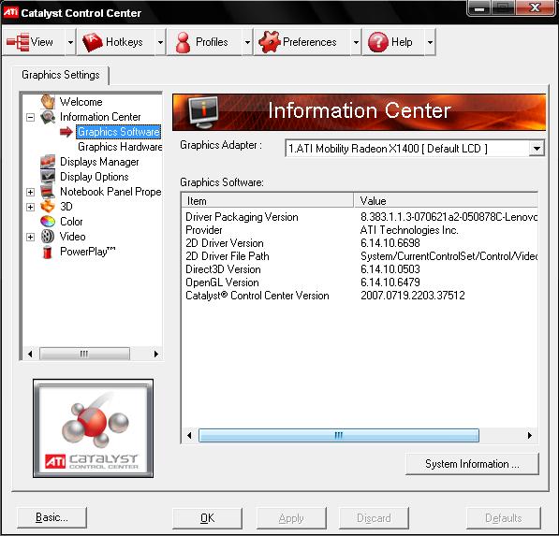Open the Graphics Adapter combo box
This screenshot has width=559, height=536.
(x=415, y=148)
